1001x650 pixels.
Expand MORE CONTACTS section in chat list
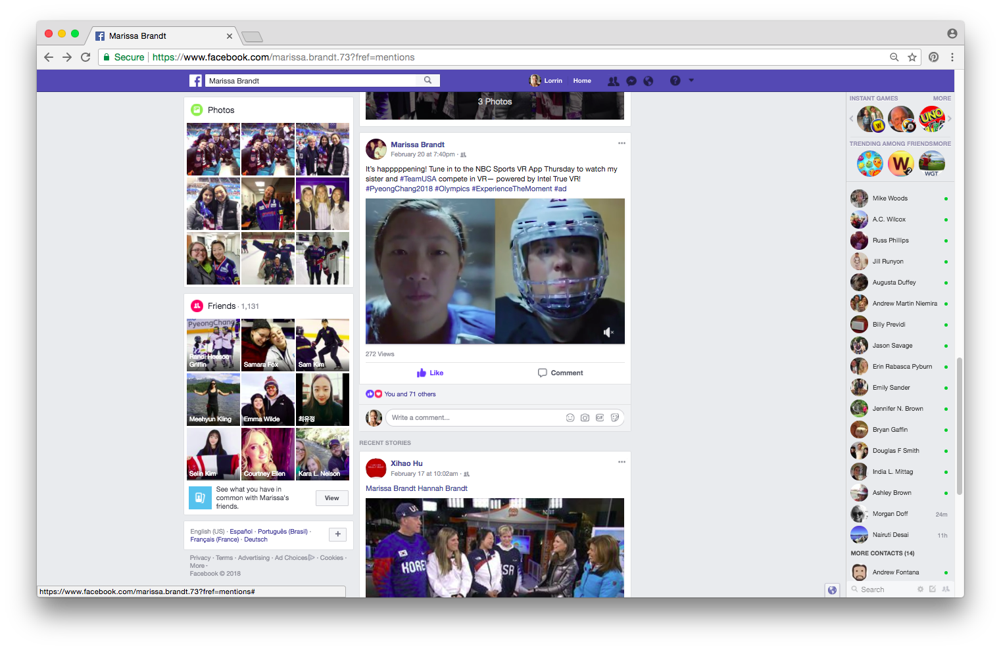tap(883, 553)
